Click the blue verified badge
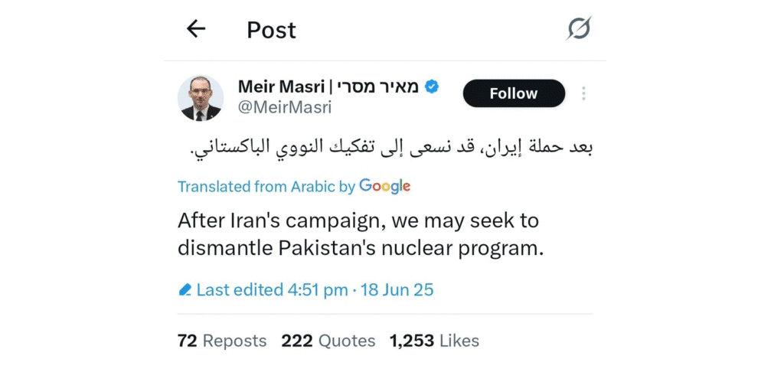 pyautogui.click(x=432, y=87)
